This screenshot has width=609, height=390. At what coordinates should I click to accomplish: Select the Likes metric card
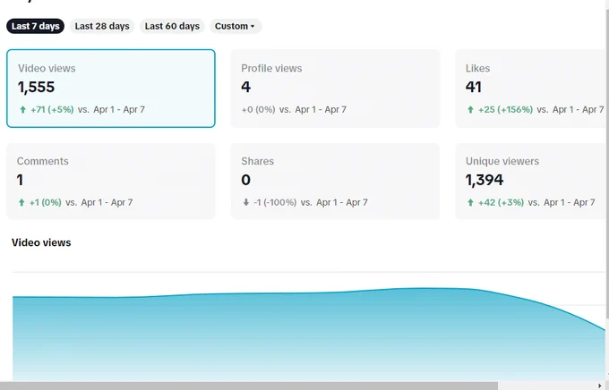pyautogui.click(x=530, y=89)
